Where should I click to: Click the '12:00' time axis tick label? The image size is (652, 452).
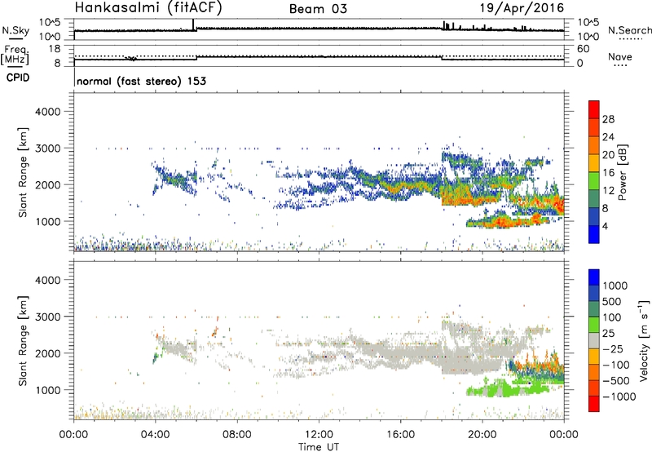pyautogui.click(x=319, y=435)
